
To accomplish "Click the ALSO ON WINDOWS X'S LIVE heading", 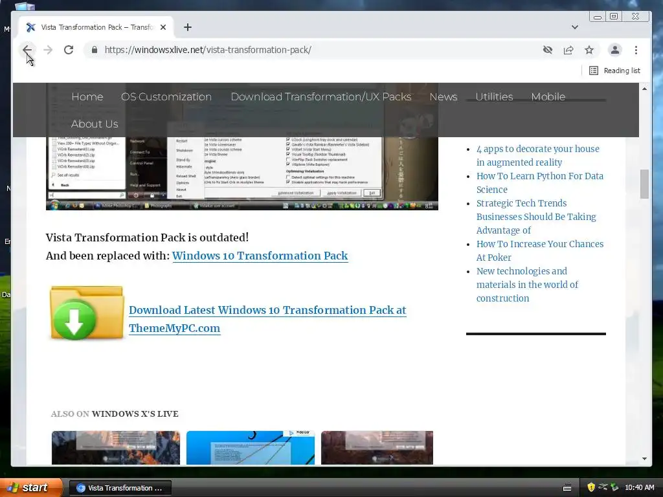I will coord(115,414).
